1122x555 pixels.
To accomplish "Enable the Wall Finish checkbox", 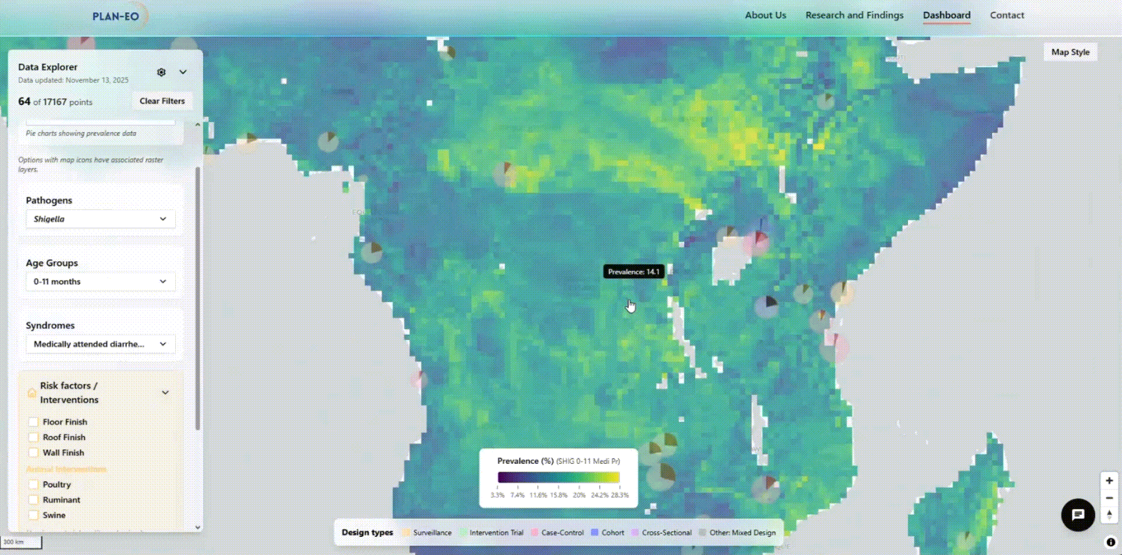I will click(x=33, y=453).
